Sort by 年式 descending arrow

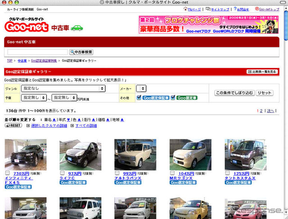[68, 120]
